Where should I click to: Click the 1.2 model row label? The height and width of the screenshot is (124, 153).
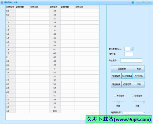tap(10, 26)
